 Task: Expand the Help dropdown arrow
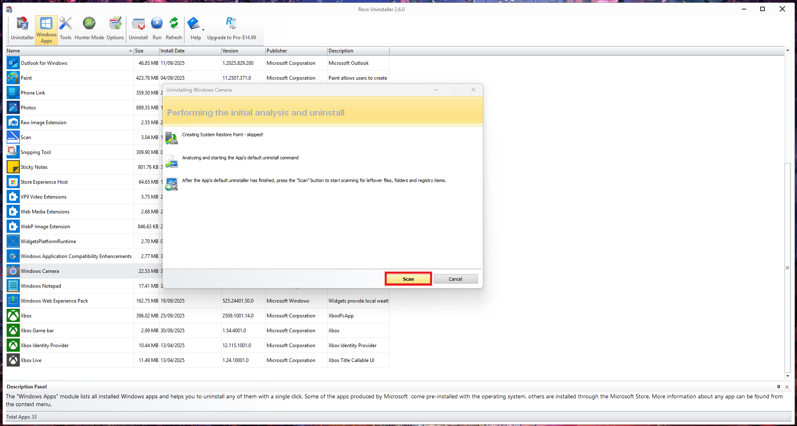203,30
